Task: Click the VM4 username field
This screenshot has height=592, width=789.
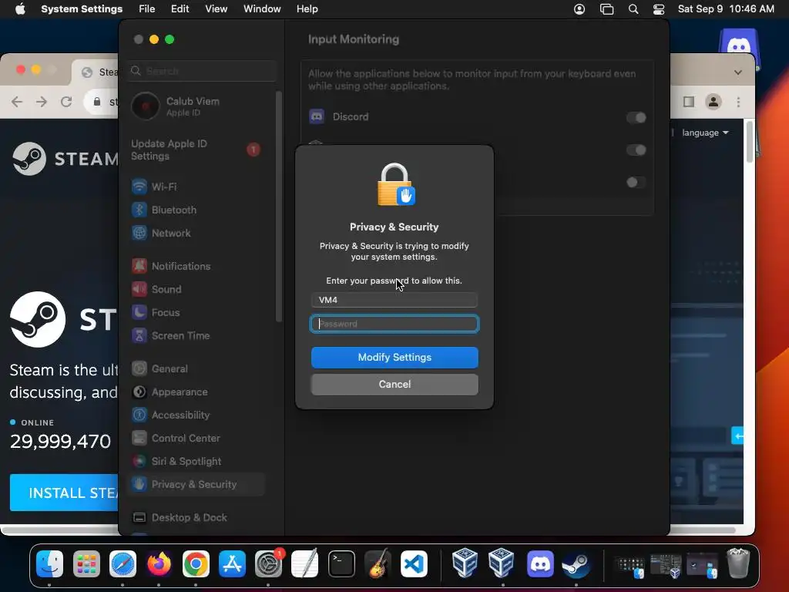Action: click(394, 300)
